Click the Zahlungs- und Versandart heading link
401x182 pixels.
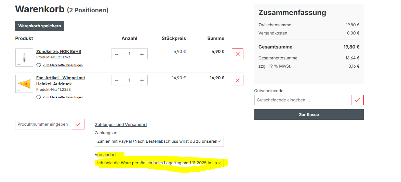121,125
